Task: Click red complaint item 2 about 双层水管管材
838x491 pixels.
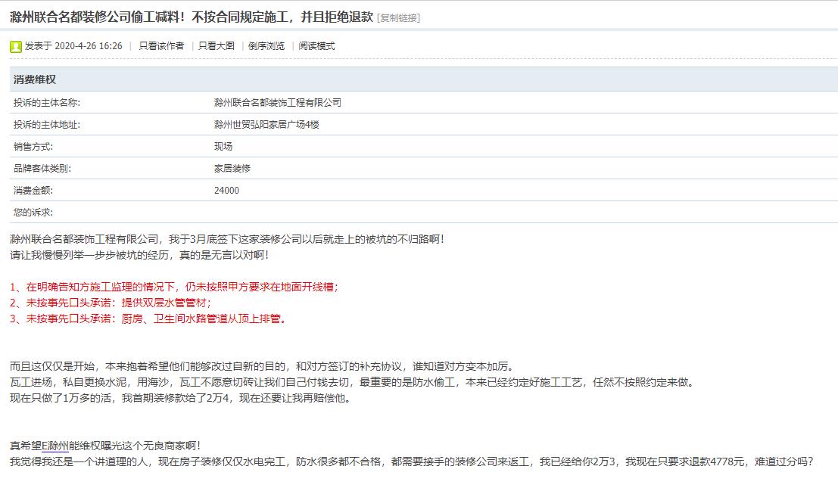Action: tap(111, 303)
